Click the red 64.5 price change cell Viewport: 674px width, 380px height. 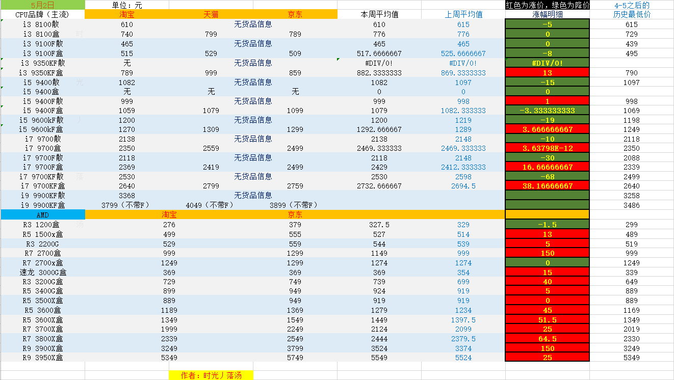click(x=547, y=339)
